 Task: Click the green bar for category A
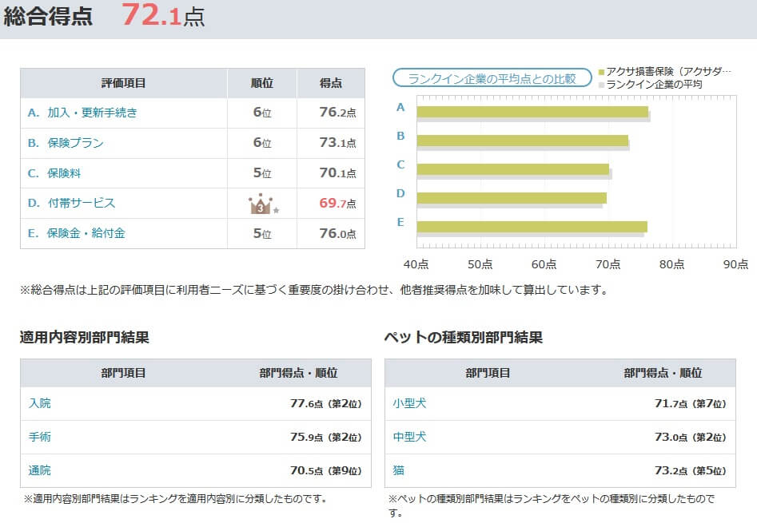click(x=532, y=112)
